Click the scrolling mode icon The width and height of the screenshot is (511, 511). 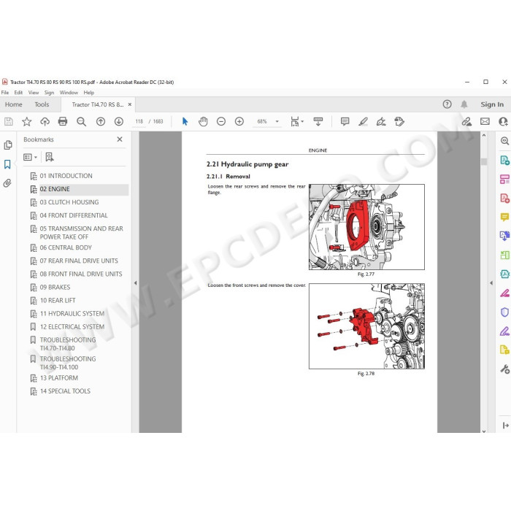[318, 122]
